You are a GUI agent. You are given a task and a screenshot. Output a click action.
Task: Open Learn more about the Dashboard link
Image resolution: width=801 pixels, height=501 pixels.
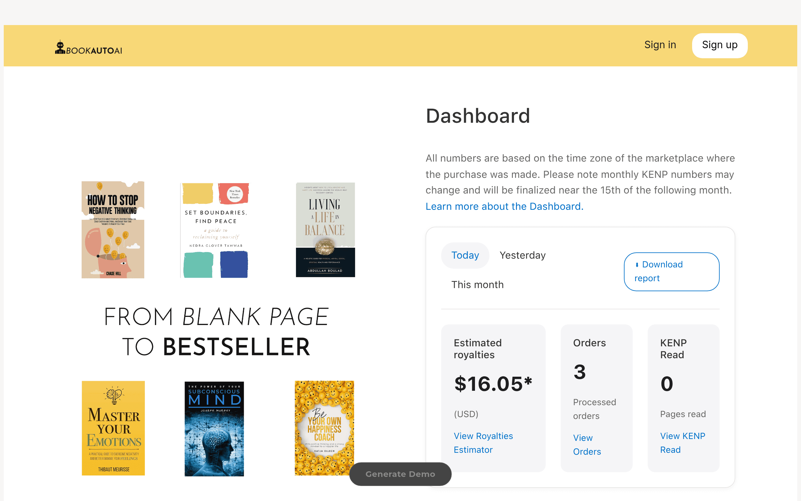click(504, 206)
